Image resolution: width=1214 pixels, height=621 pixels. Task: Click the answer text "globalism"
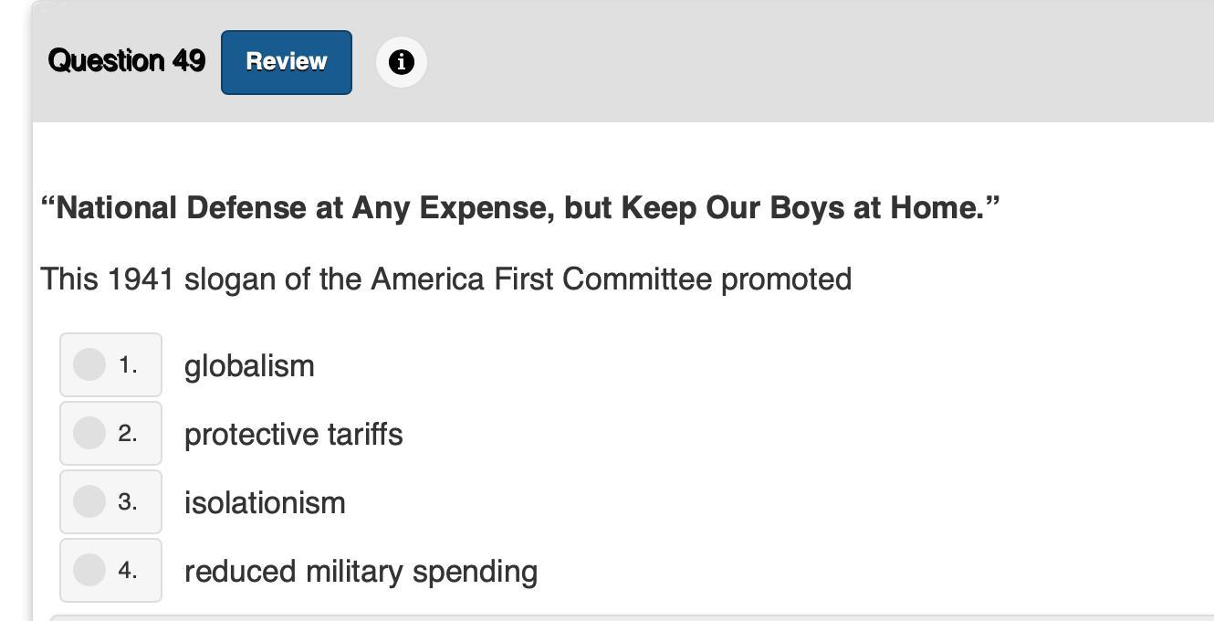pyautogui.click(x=249, y=366)
